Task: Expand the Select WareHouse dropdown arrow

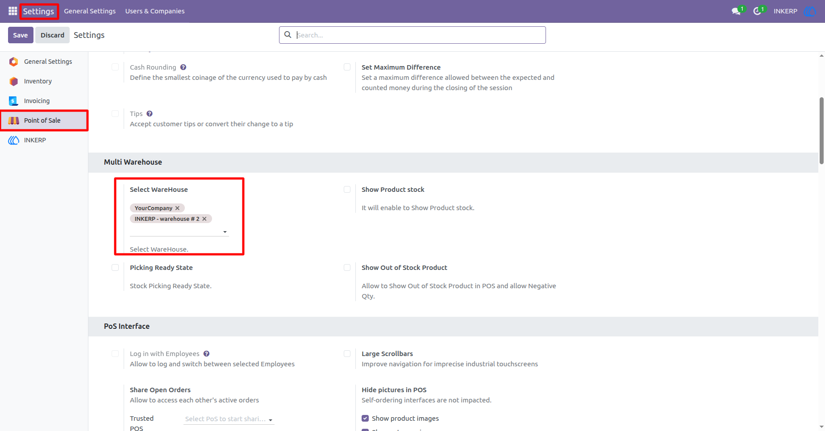Action: (x=225, y=232)
